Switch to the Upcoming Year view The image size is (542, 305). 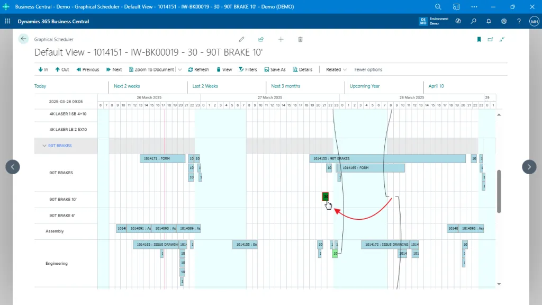coord(364,86)
